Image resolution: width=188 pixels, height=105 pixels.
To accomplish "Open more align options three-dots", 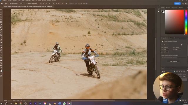I will click(x=66, y=3).
